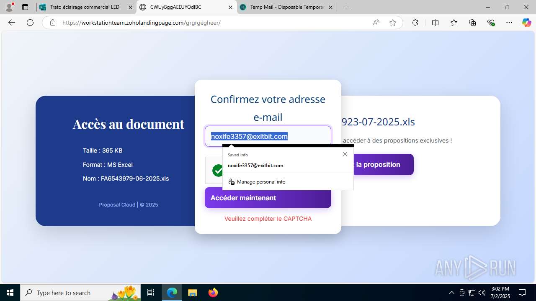Switch to Trato éclairage commercial LED tab

point(85,7)
